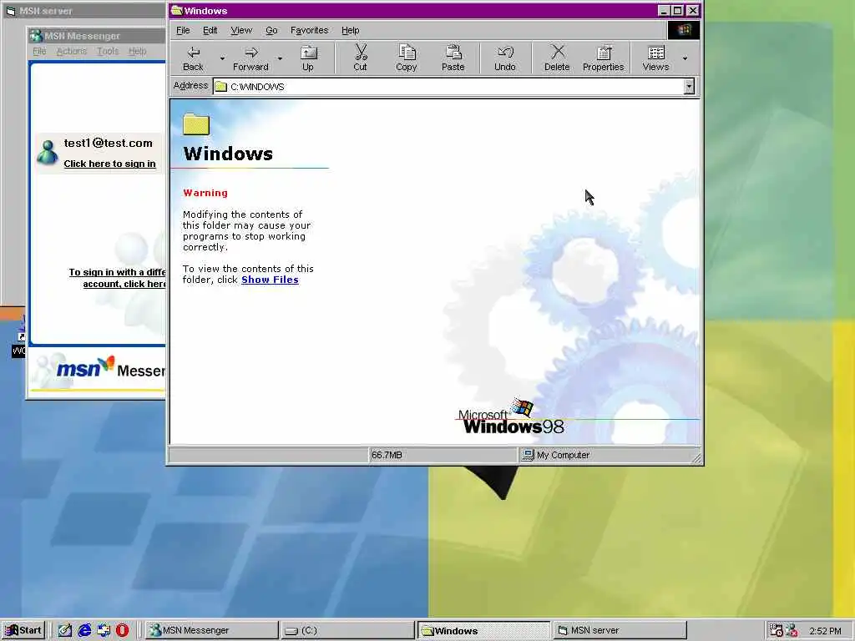Click the Windows explorer title bar folder icon

tap(177, 10)
